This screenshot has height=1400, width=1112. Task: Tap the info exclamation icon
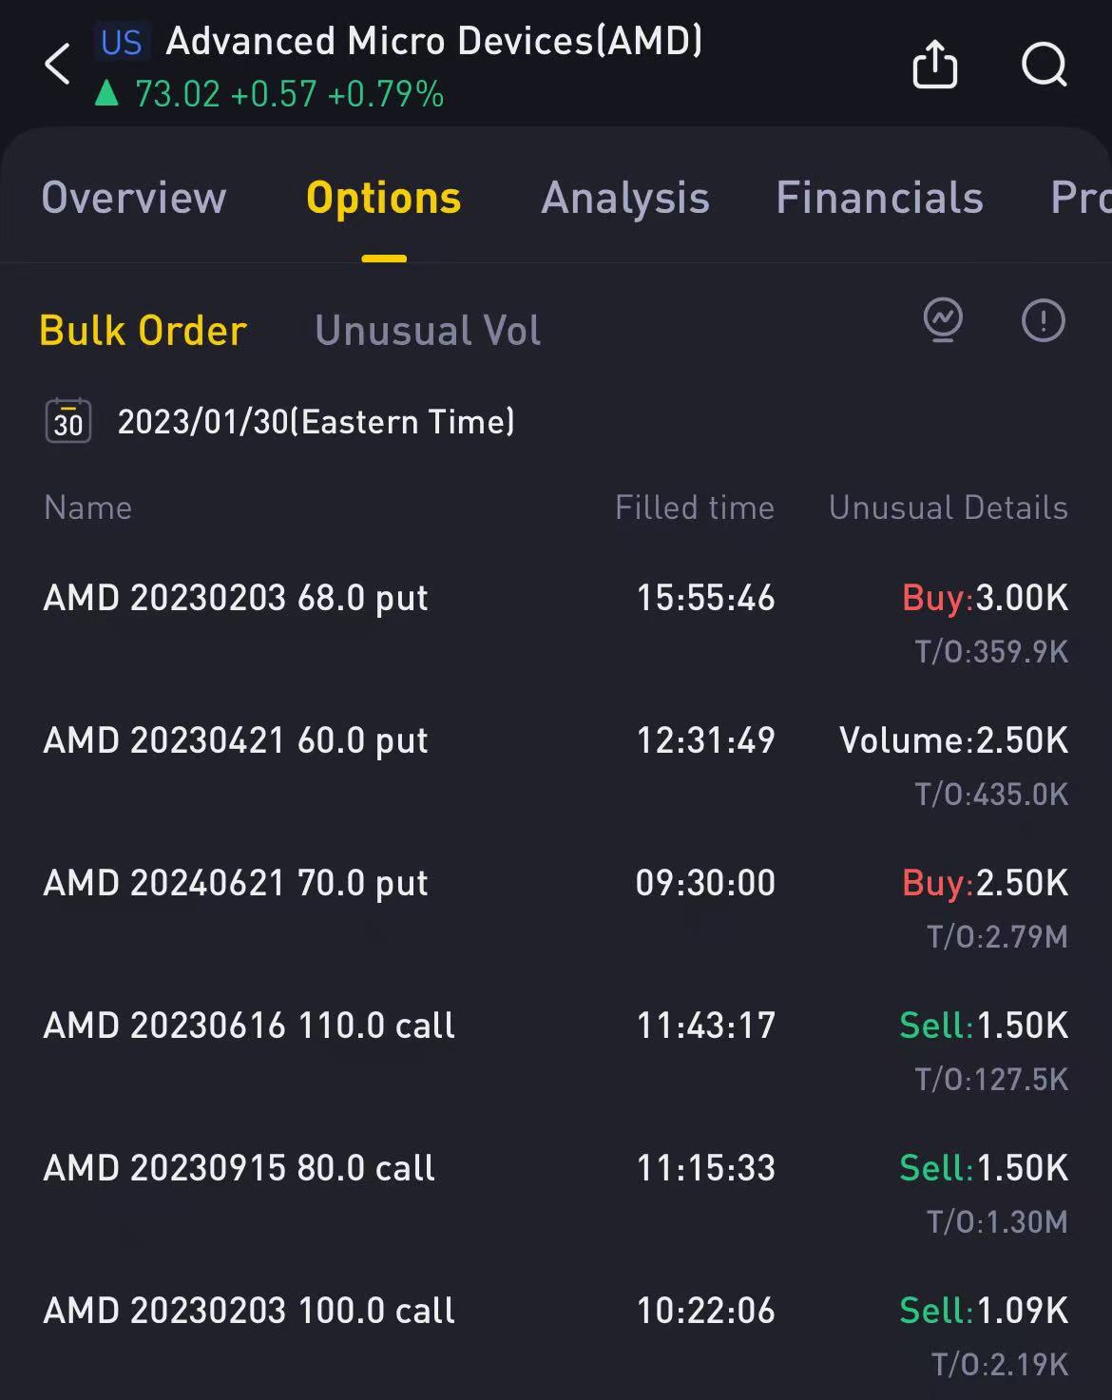(1043, 320)
